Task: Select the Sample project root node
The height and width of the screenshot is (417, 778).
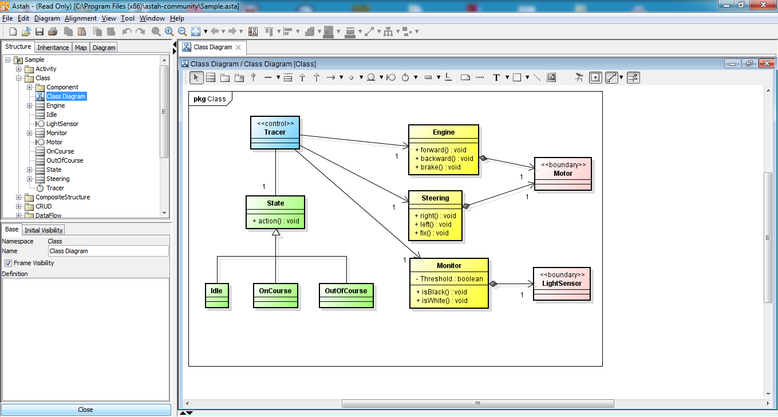Action: coord(34,60)
